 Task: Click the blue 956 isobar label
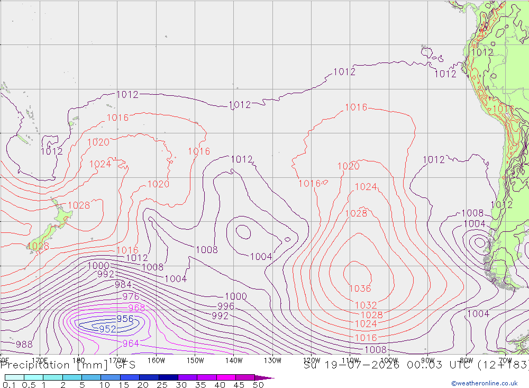tap(125, 319)
